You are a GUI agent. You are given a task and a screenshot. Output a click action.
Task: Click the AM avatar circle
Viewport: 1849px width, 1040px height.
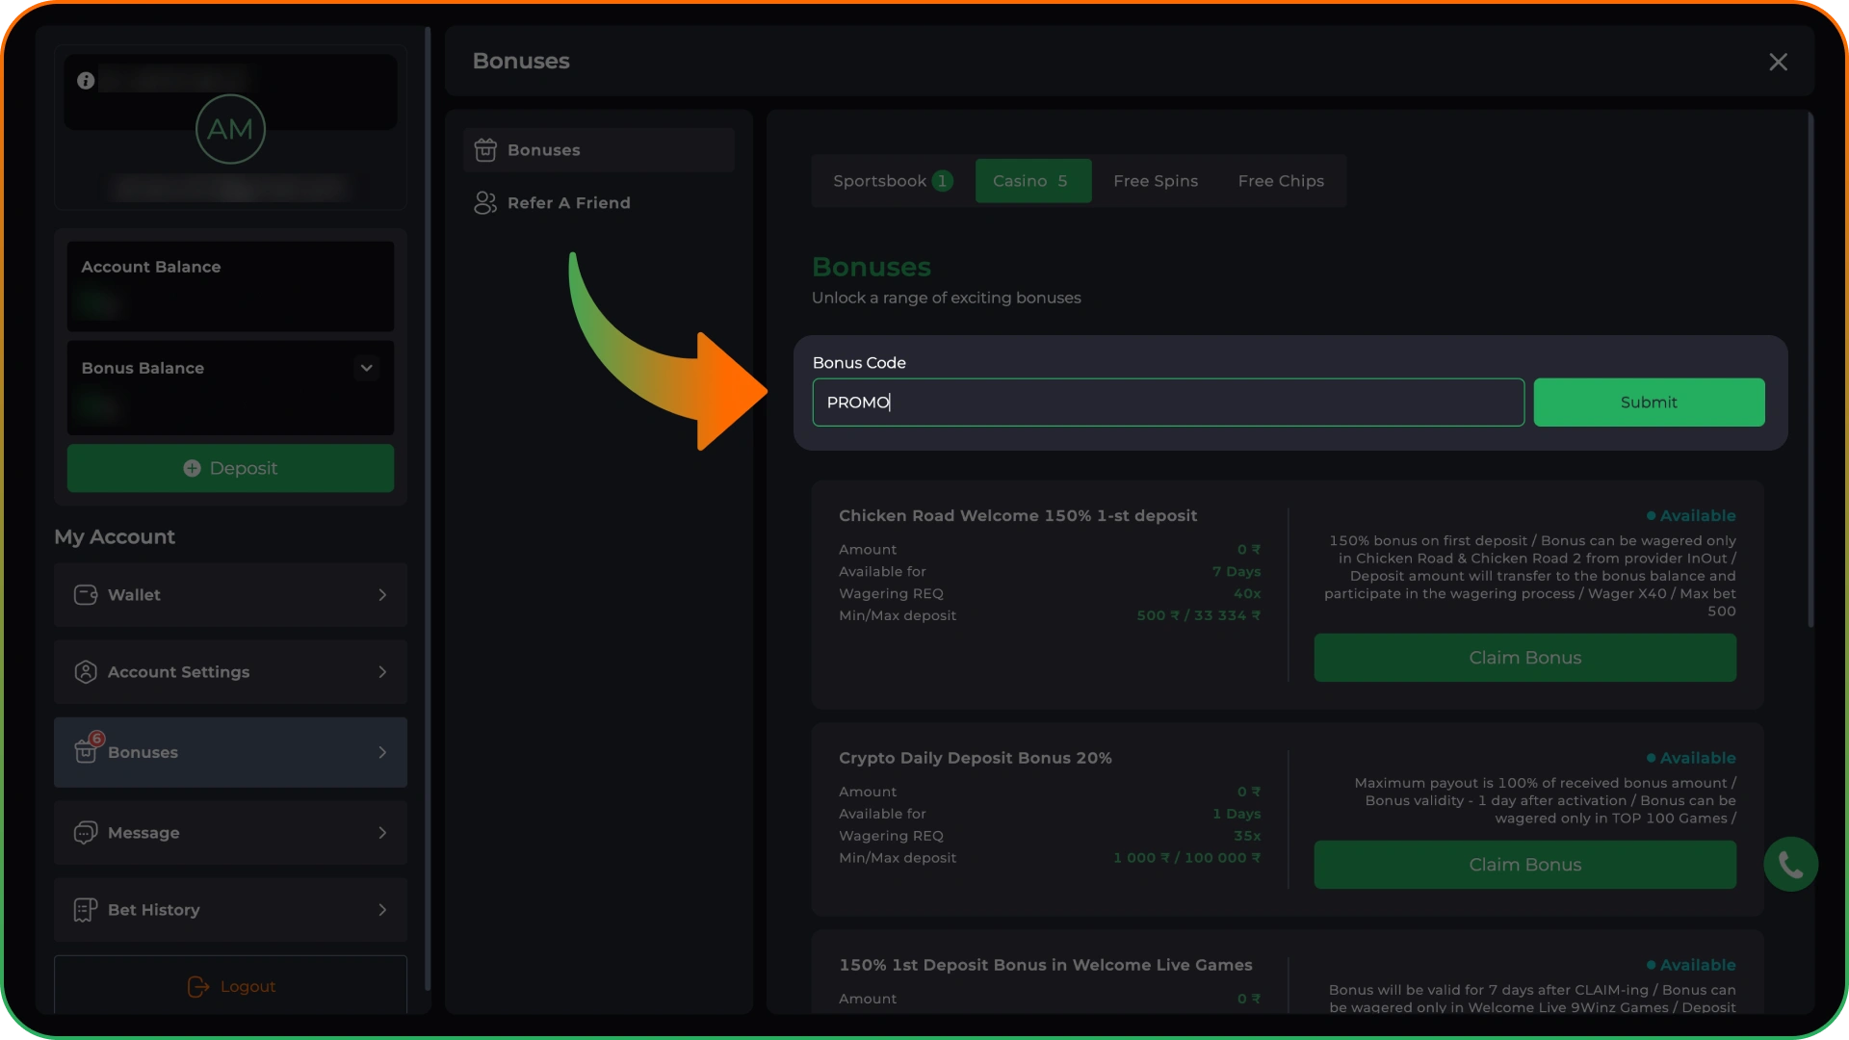(230, 129)
